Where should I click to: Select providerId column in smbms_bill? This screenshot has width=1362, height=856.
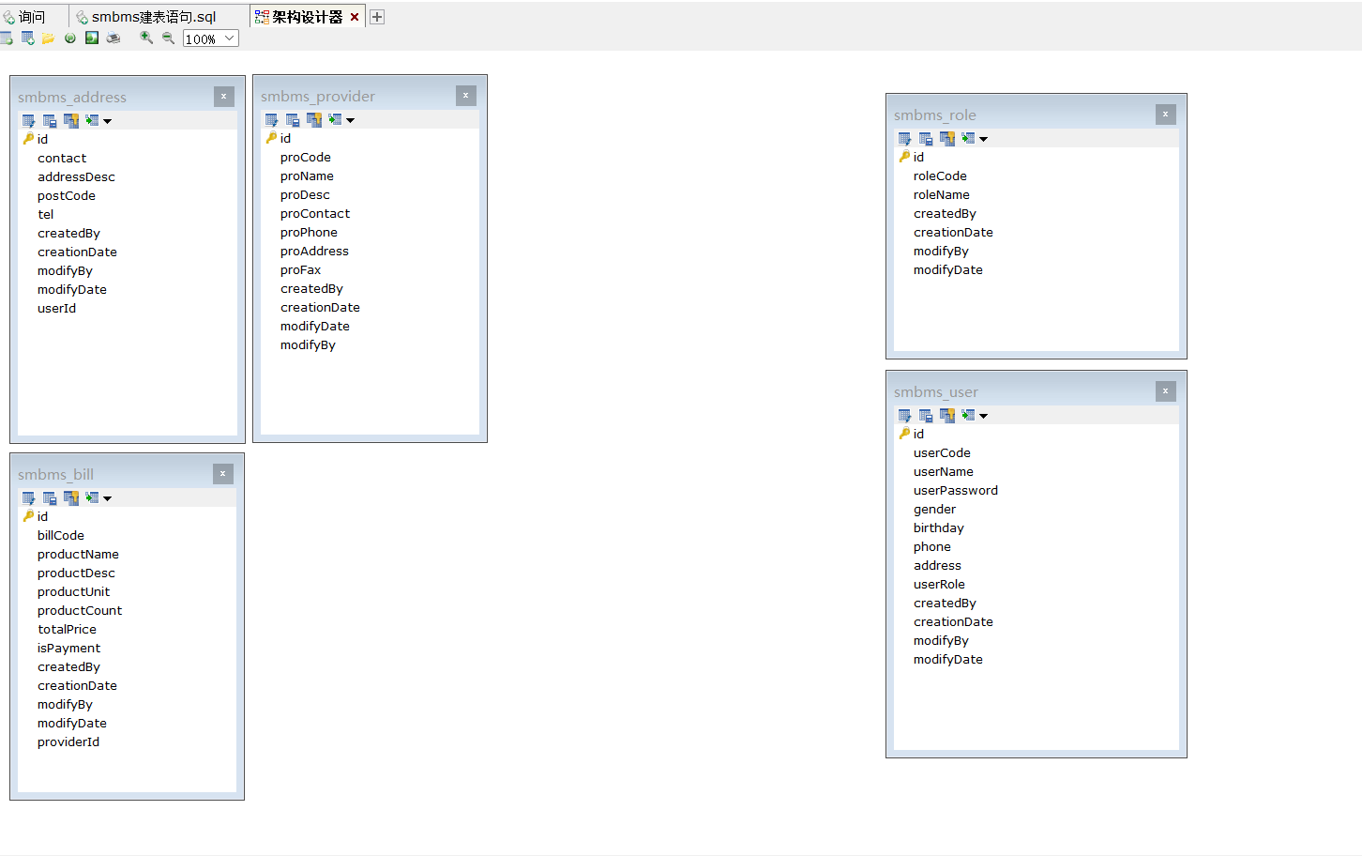click(68, 741)
